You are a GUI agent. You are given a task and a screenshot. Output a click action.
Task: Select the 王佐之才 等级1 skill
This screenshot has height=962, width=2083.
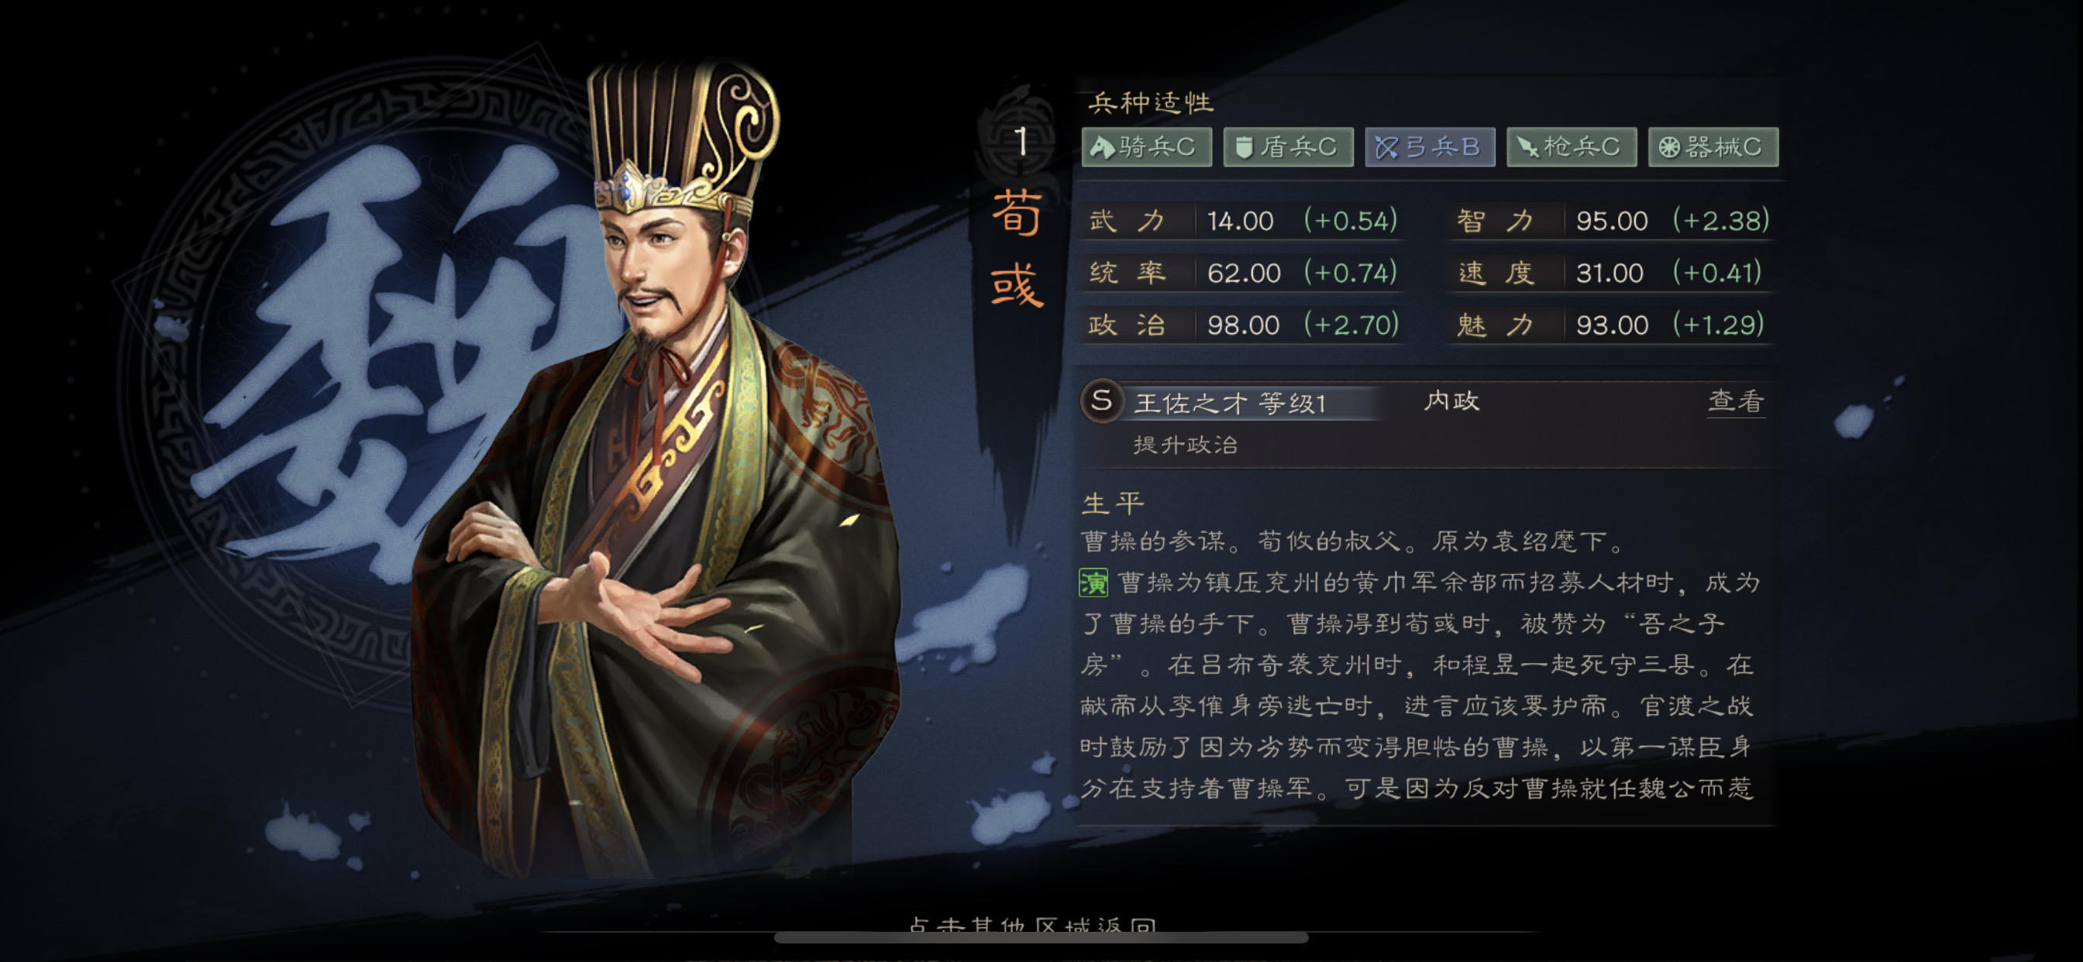(x=1230, y=403)
